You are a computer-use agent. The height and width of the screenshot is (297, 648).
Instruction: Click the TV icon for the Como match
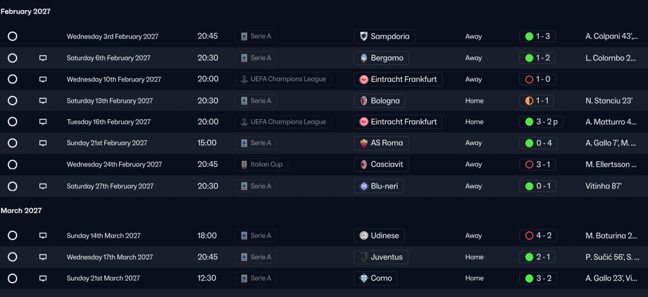pyautogui.click(x=43, y=278)
